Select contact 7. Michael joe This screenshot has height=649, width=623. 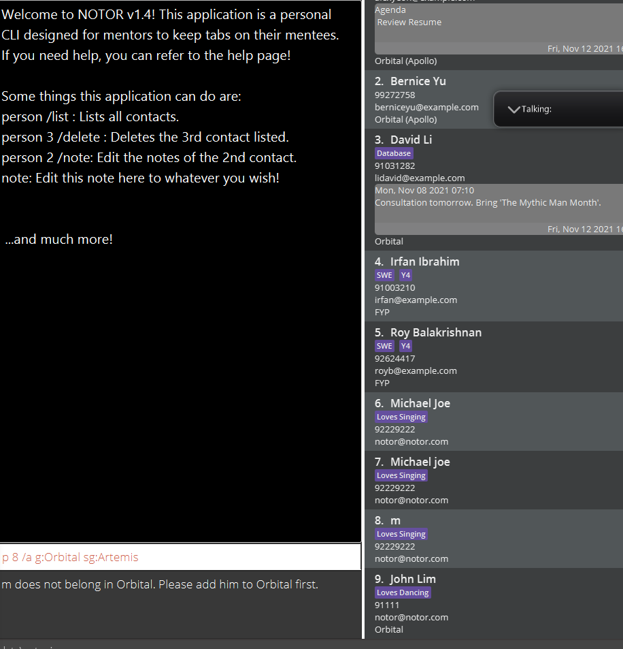click(494, 480)
